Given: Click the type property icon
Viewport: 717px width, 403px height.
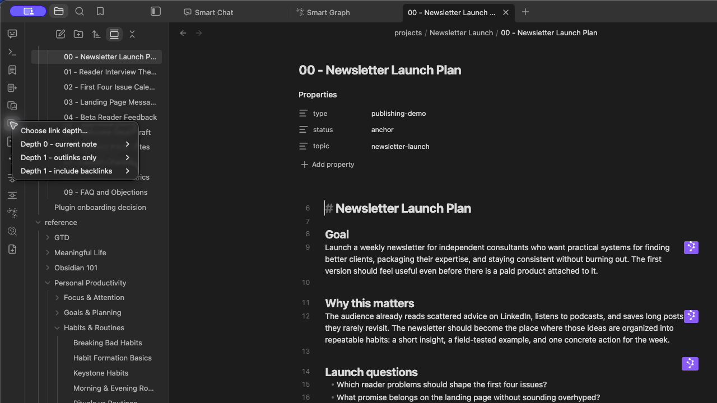Looking at the screenshot, I should [304, 113].
